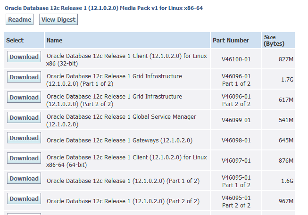Select part number V46096-01 Part 2 of 2
Image resolution: width=308 pixels, height=215 pixels.
click(x=236, y=100)
